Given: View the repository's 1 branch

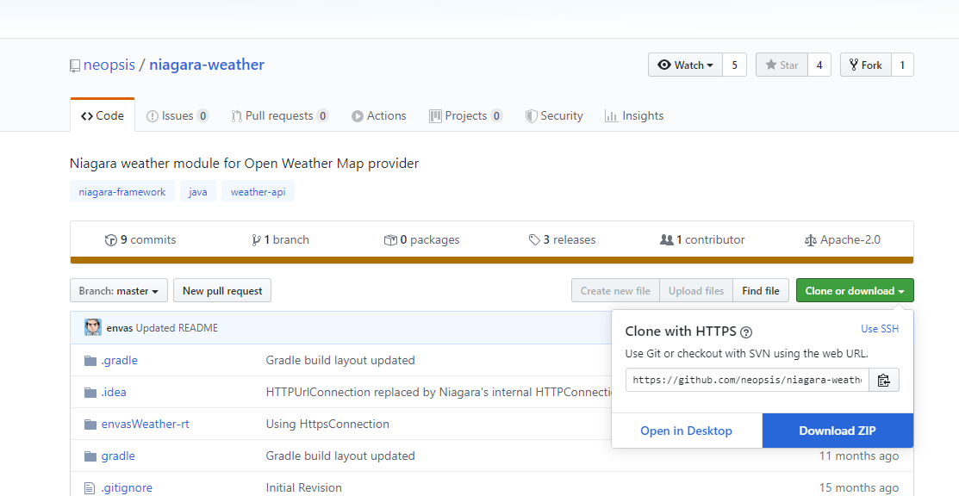Looking at the screenshot, I should (x=280, y=239).
